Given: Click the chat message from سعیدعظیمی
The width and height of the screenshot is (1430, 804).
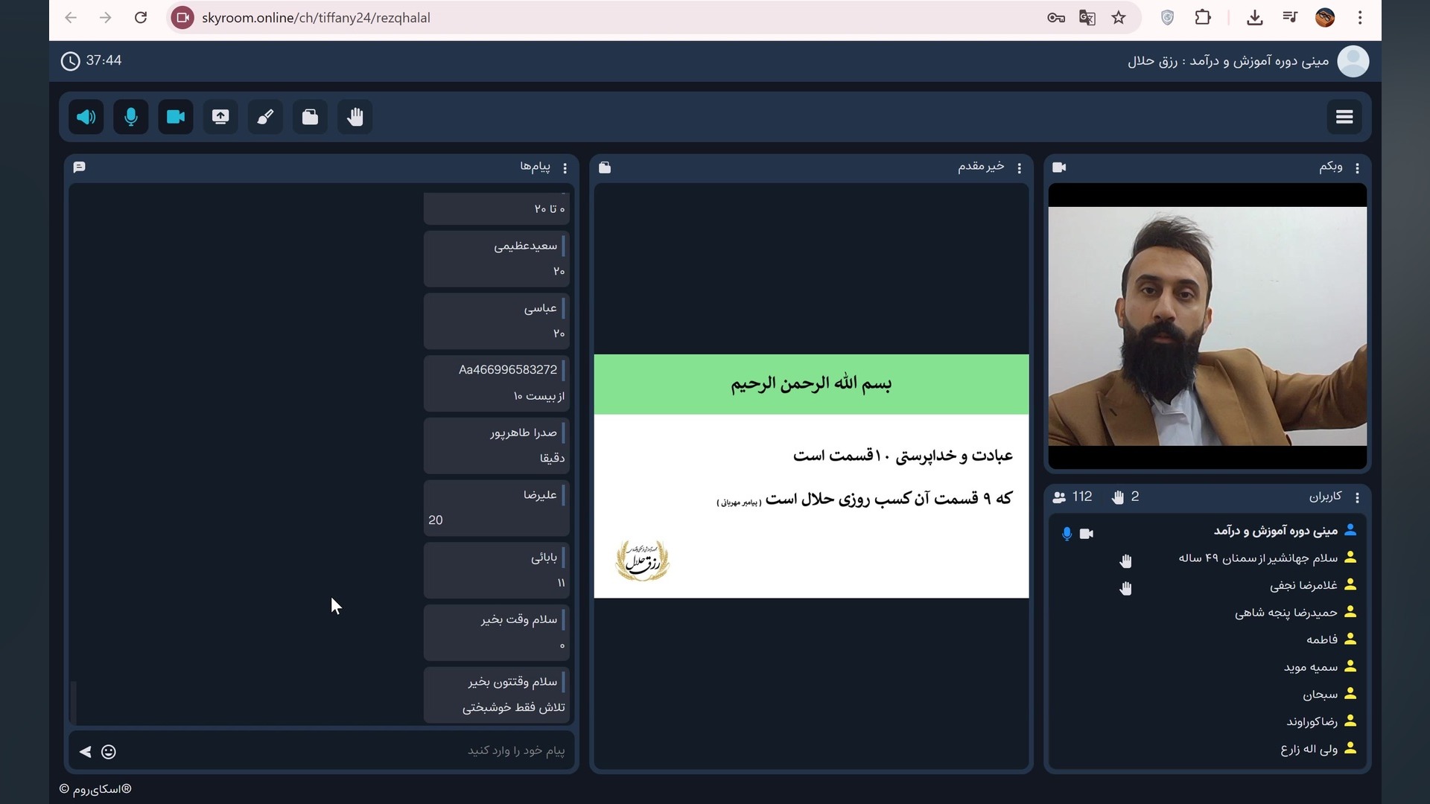Looking at the screenshot, I should click(497, 259).
